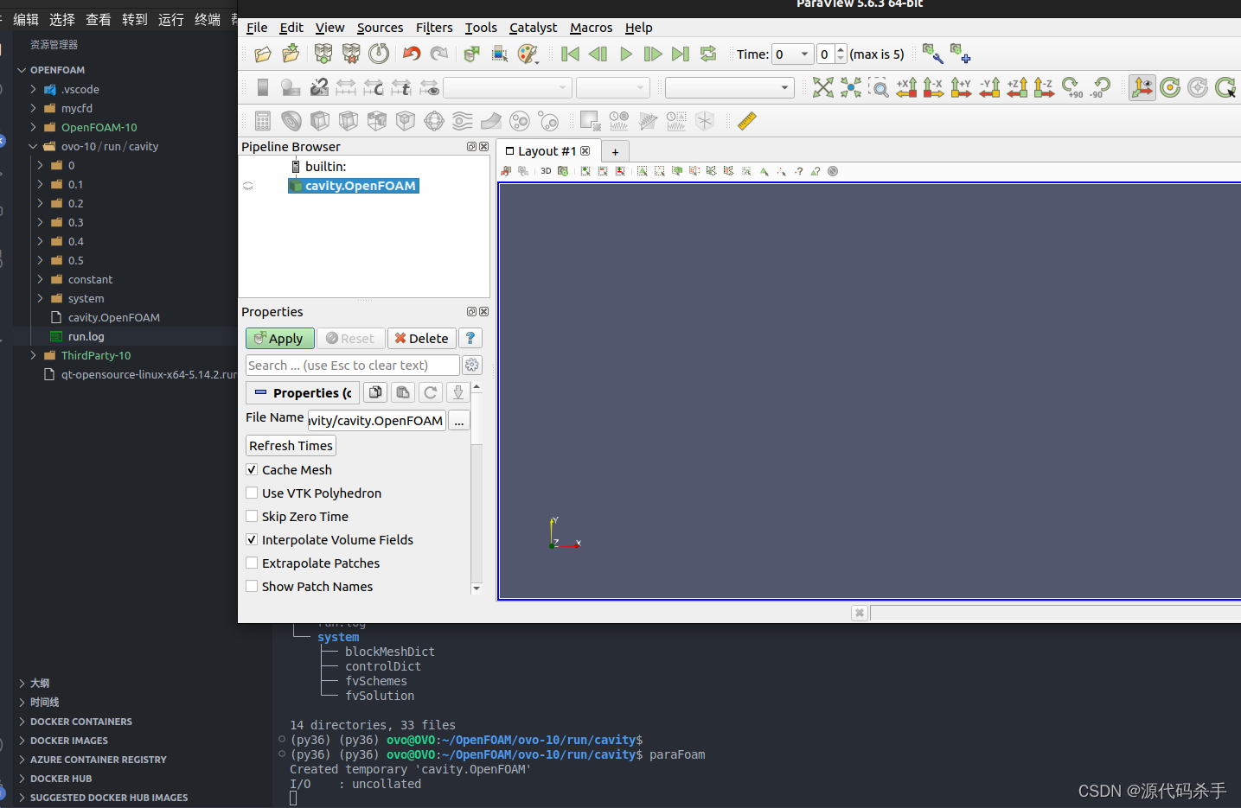This screenshot has height=808, width=1241.
Task: Toggle Interpolate Volume Fields checkbox
Action: tap(252, 539)
